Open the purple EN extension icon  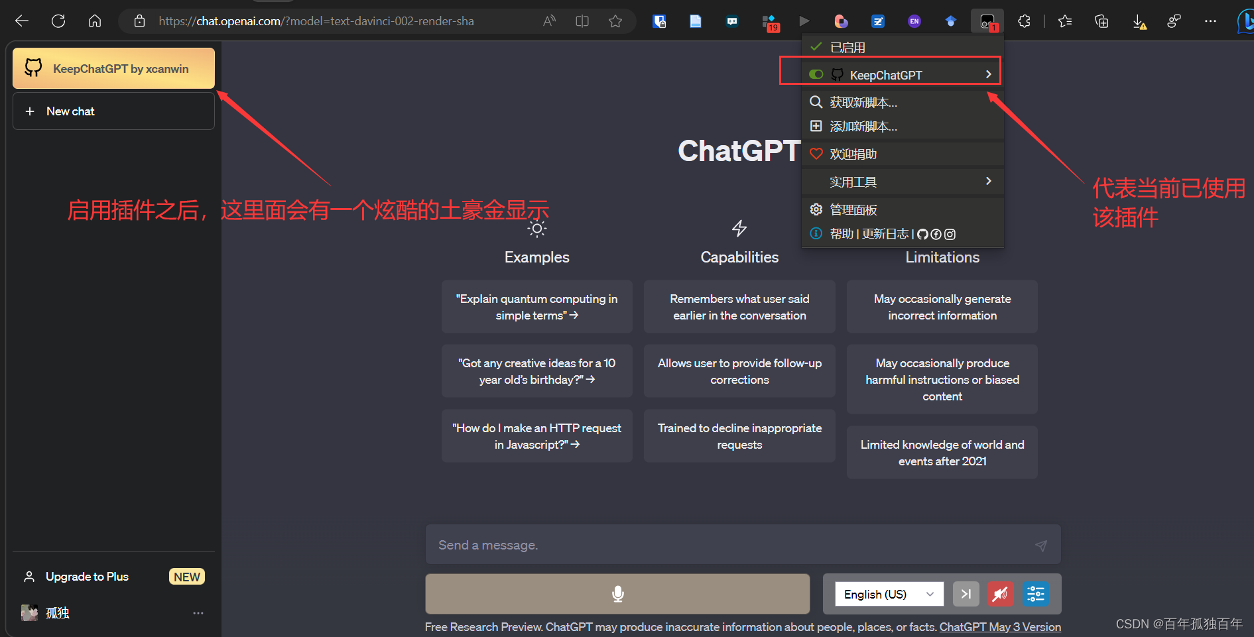(914, 21)
